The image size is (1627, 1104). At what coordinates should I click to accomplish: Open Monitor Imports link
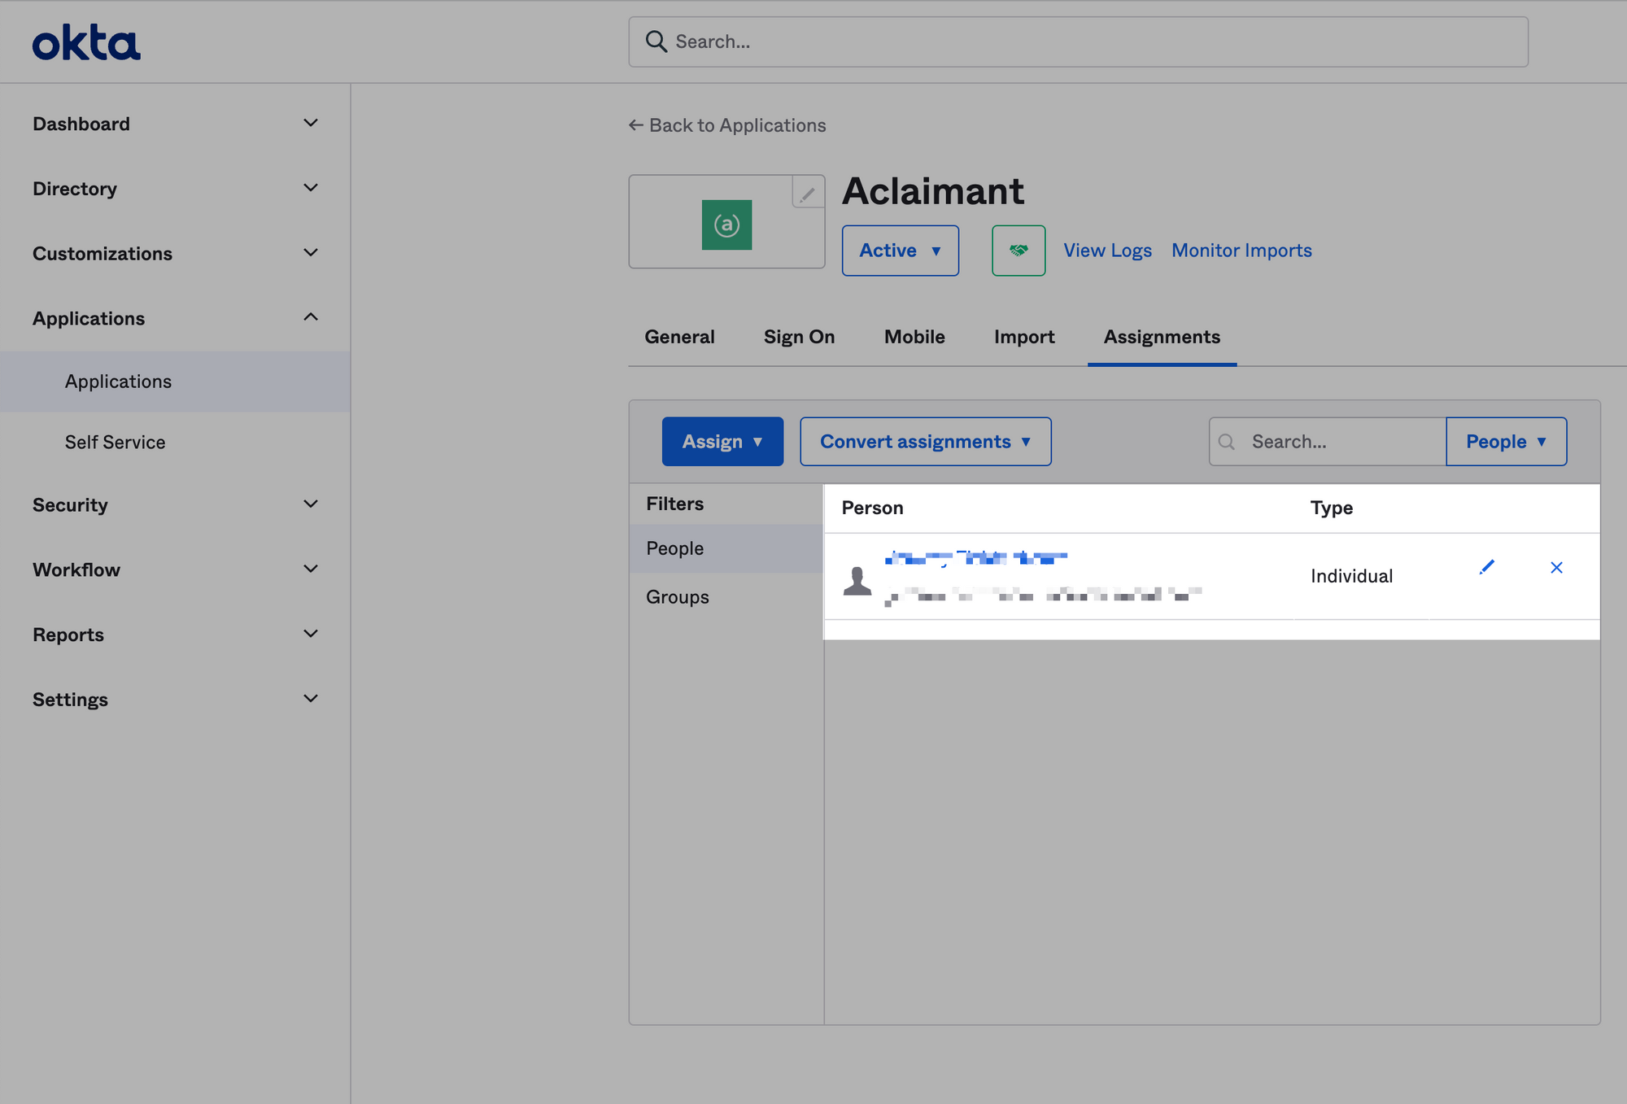coord(1241,251)
